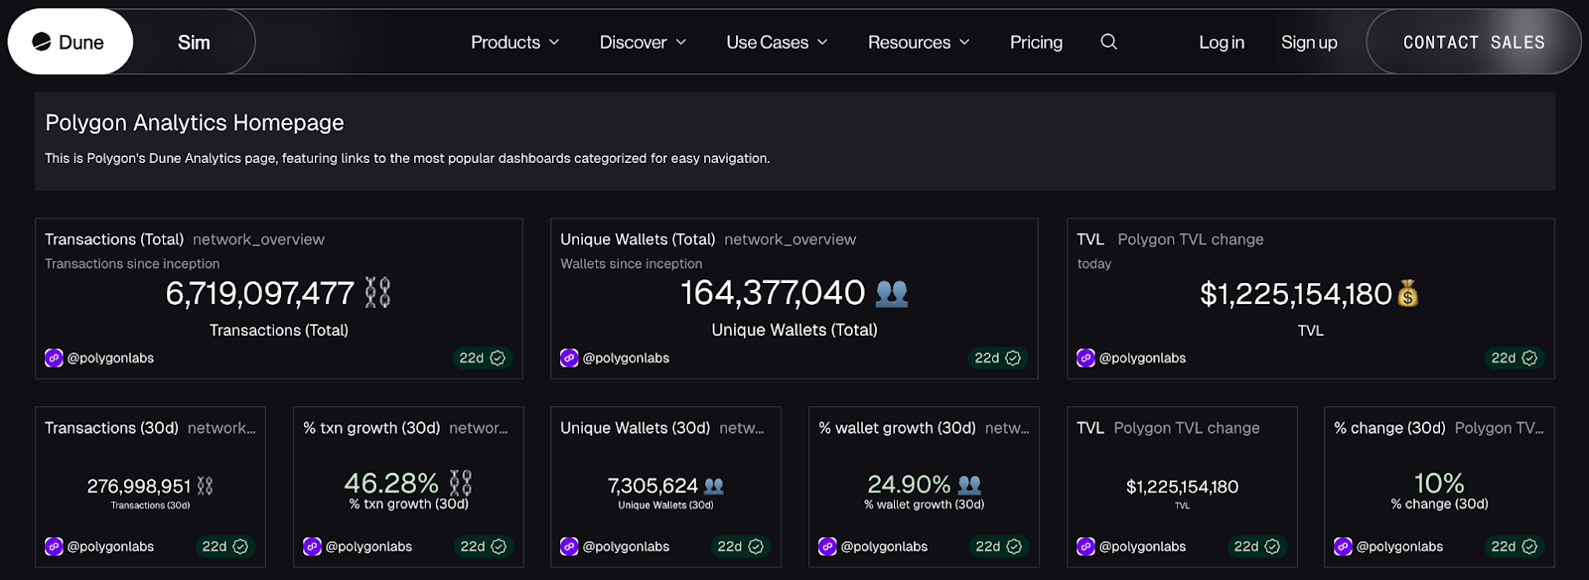This screenshot has width=1589, height=580.
Task: Switch to the Sim tab
Action: pyautogui.click(x=194, y=42)
